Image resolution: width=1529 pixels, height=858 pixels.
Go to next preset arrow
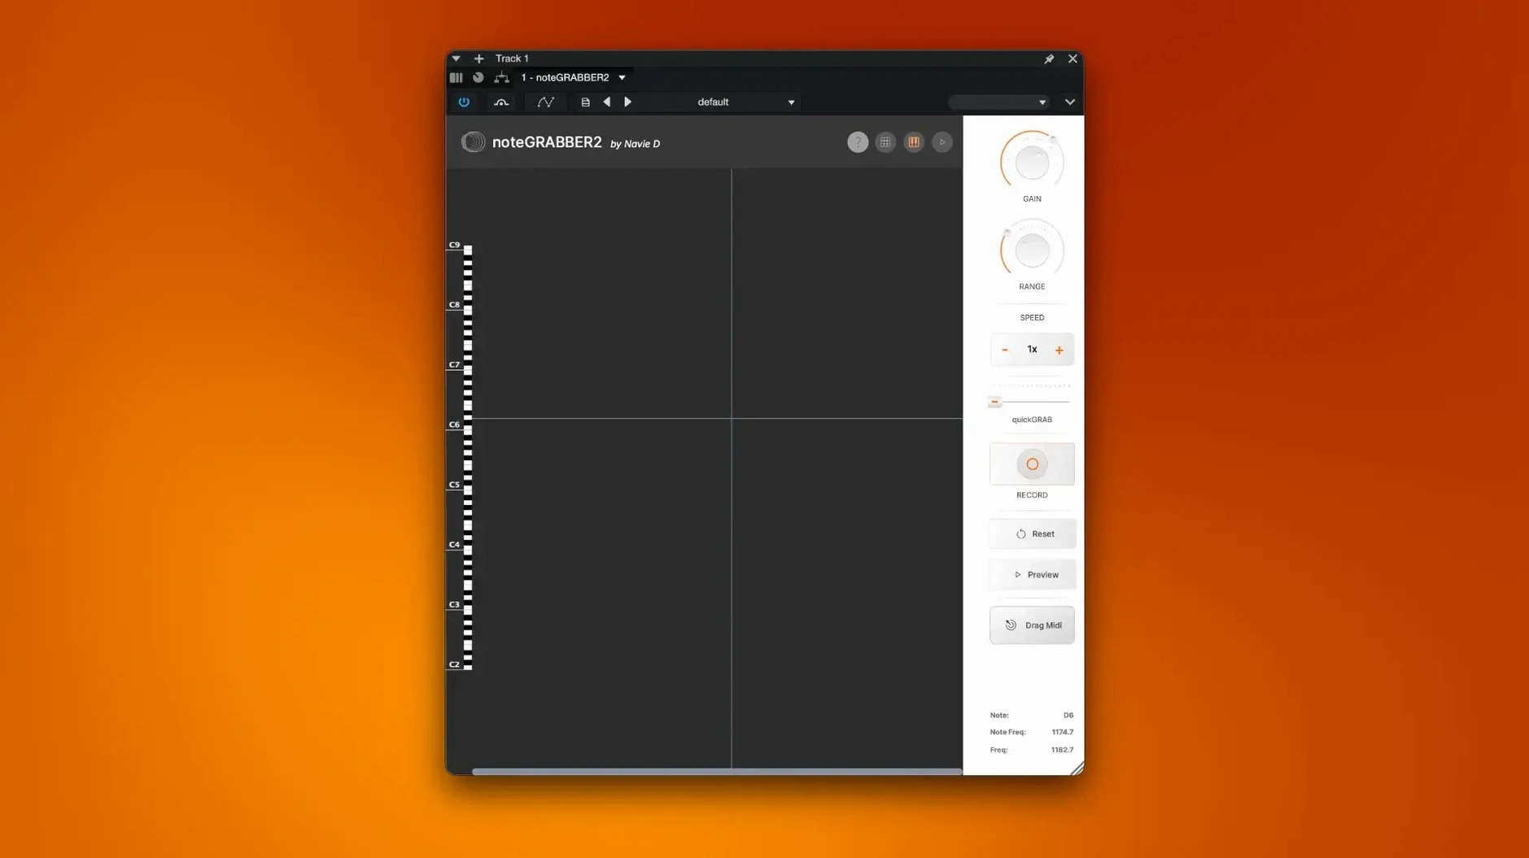click(627, 102)
